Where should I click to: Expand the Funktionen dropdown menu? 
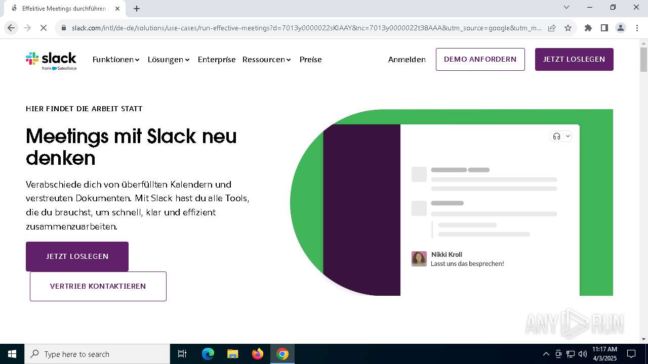point(116,60)
